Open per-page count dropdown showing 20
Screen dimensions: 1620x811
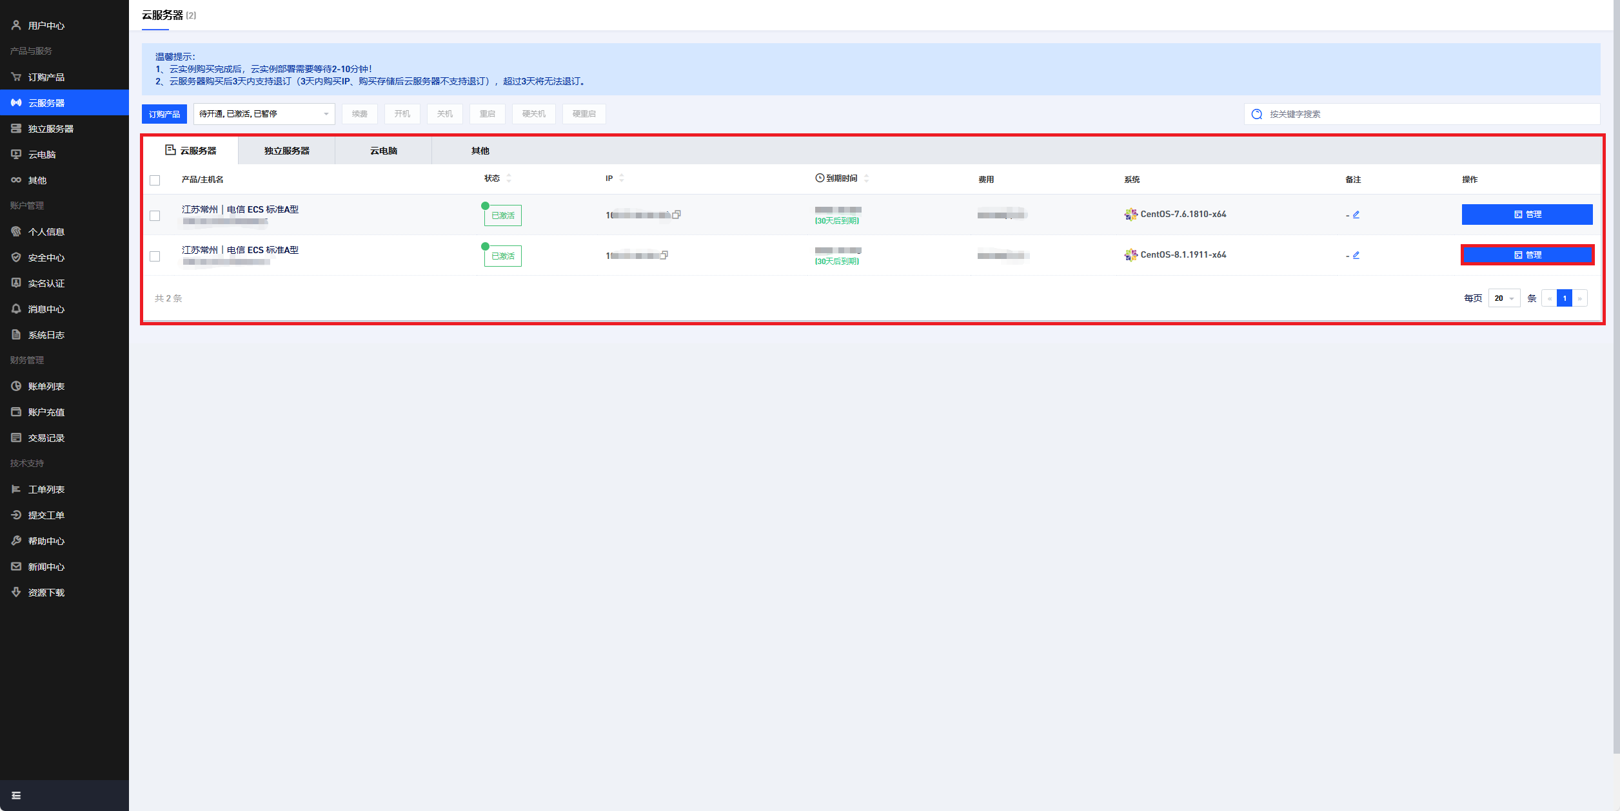tap(1503, 298)
